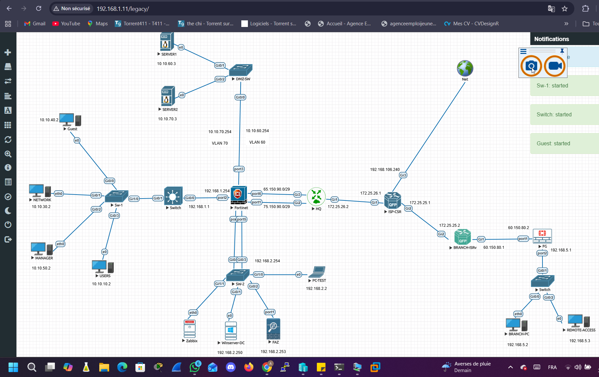Open the capture widget hamburger menu
Screen dimensions: 599x377
[x=523, y=51]
